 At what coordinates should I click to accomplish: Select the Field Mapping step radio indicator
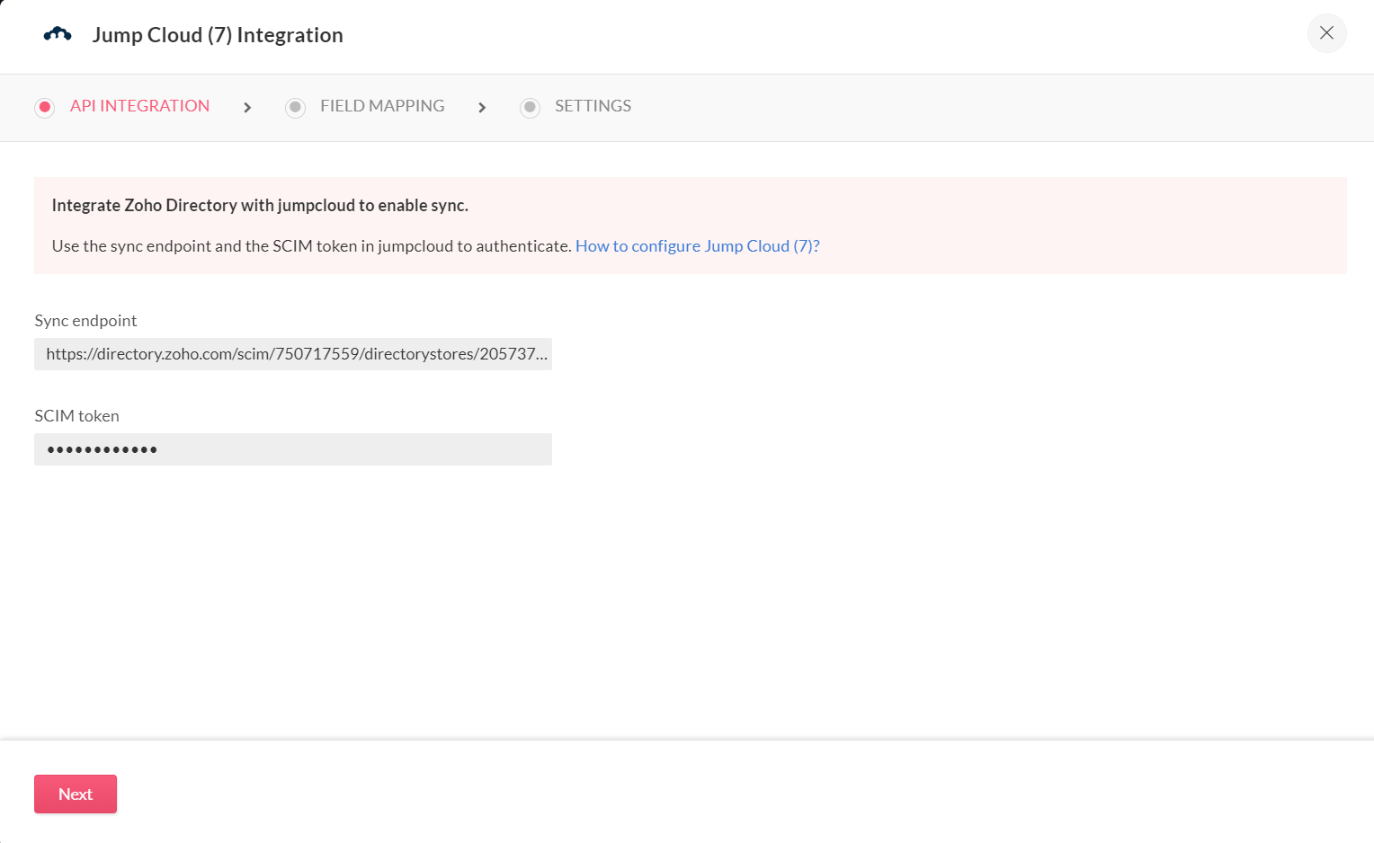tap(295, 107)
